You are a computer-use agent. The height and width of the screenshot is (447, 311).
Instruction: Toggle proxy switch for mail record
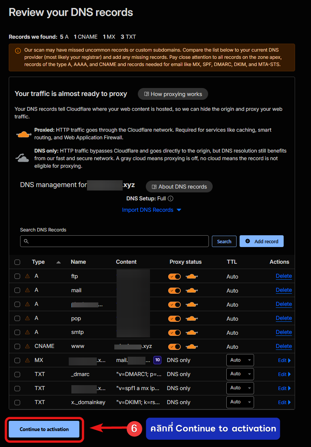[174, 291]
